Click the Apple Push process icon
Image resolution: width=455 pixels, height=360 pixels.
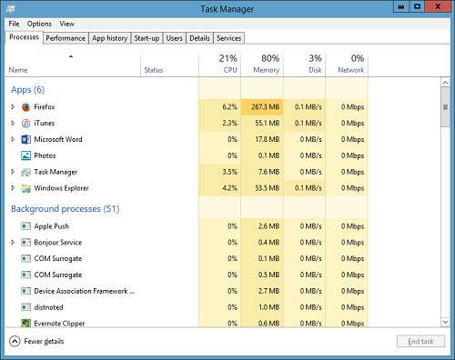[25, 226]
